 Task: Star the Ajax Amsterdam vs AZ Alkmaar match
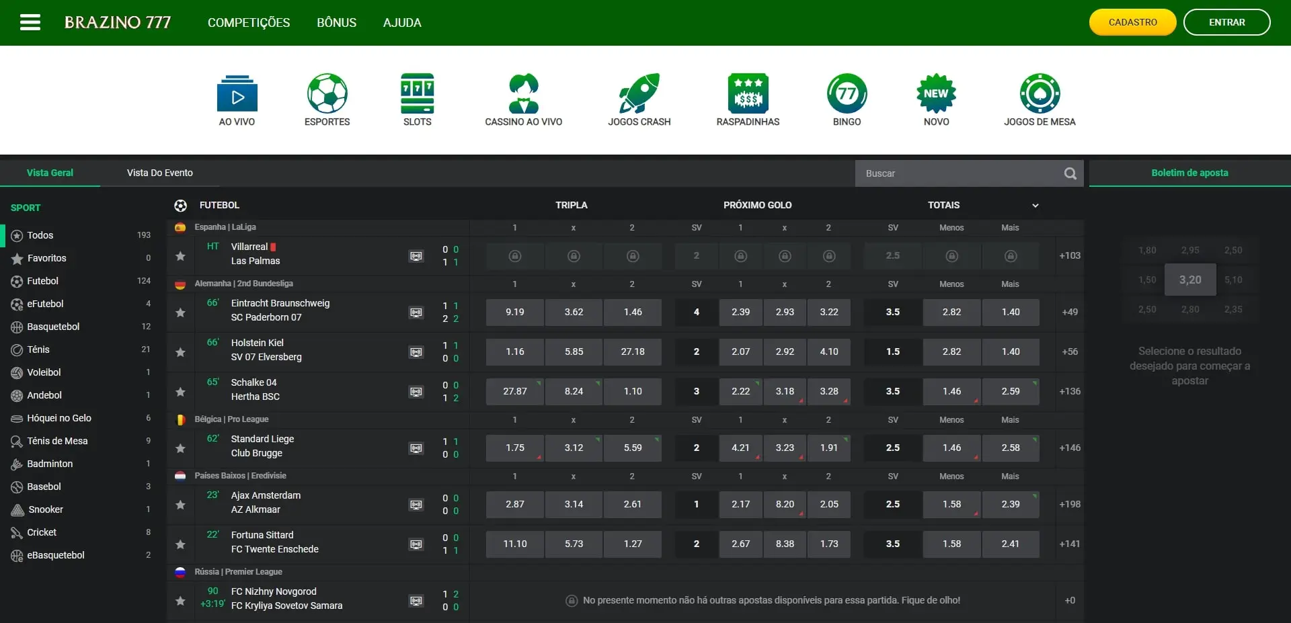(180, 505)
